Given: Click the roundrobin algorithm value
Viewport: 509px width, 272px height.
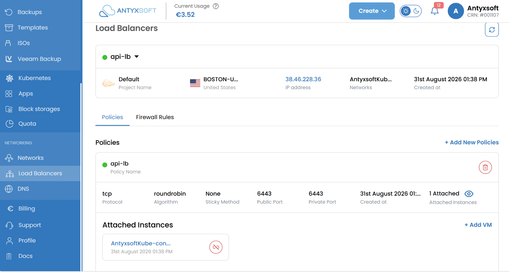Looking at the screenshot, I should click(170, 194).
